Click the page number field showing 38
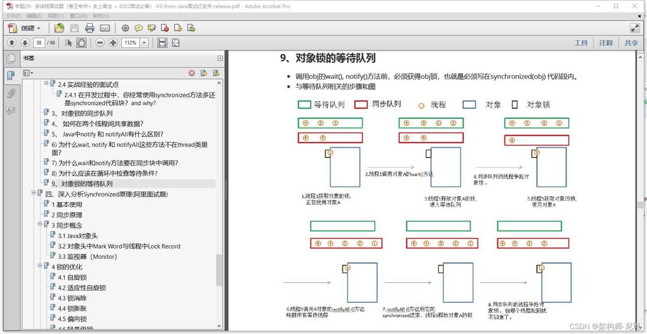647x334 pixels. [x=39, y=43]
